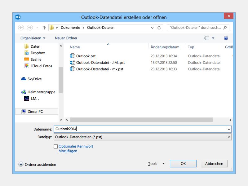Enable the Optionales Kennwort hinzufügen checkbox
The image size is (248, 186).
[55, 146]
